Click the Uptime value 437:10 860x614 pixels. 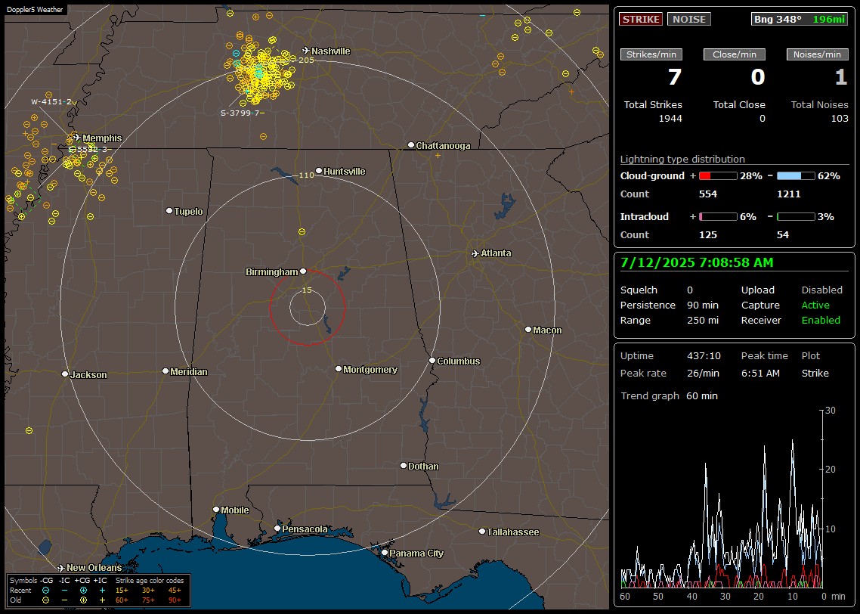pos(704,356)
